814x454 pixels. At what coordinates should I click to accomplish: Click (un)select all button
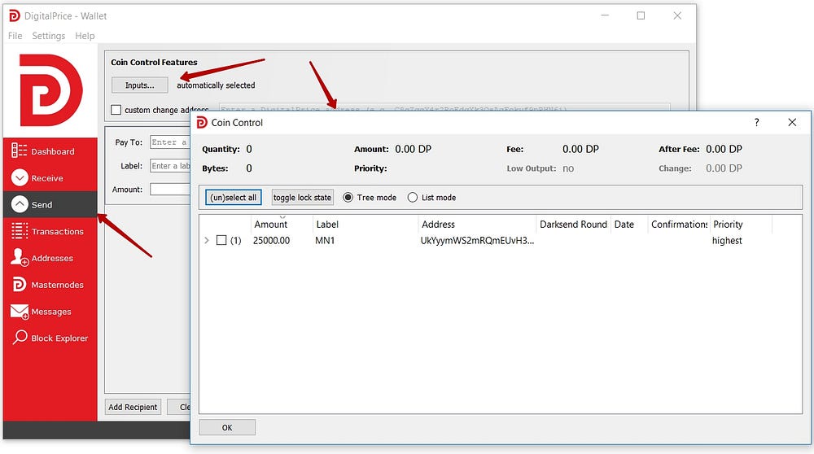click(x=233, y=197)
